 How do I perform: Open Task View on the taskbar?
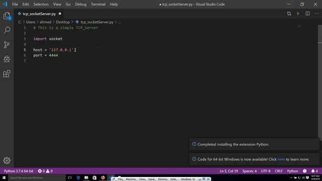[x=69, y=177]
